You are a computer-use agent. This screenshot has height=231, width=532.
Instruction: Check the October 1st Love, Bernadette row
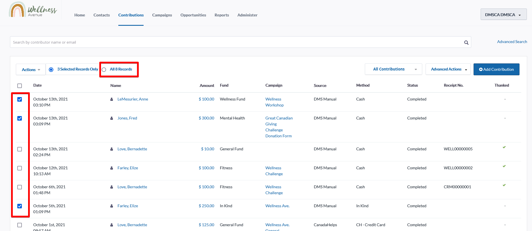point(20,225)
